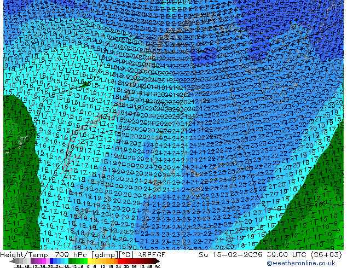Select the yellow swatch in temperature scale
This screenshot has width=347, height=268.
[x=89, y=261]
